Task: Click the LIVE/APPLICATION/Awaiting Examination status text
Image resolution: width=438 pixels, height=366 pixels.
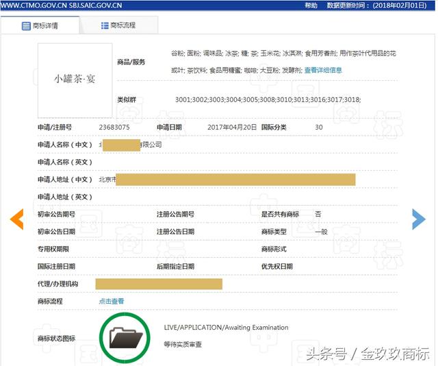Action: pyautogui.click(x=226, y=328)
